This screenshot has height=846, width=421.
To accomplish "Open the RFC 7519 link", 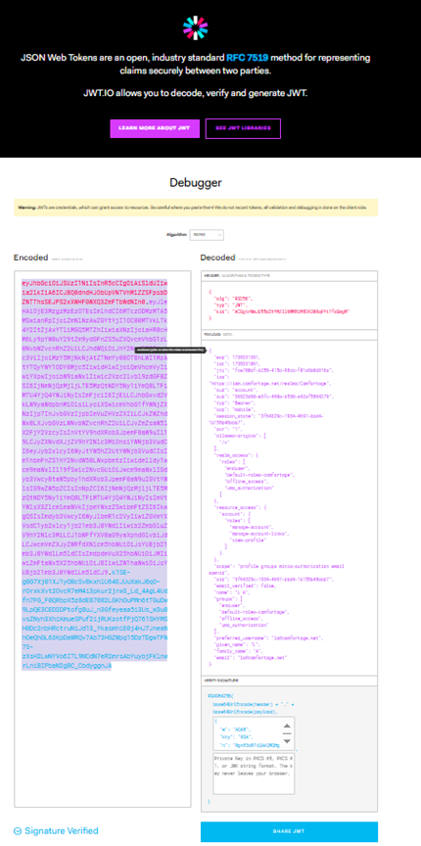I will (247, 57).
